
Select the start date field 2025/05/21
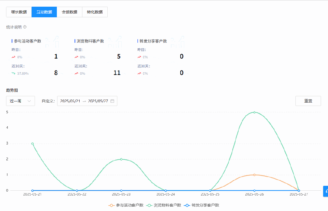70,101
